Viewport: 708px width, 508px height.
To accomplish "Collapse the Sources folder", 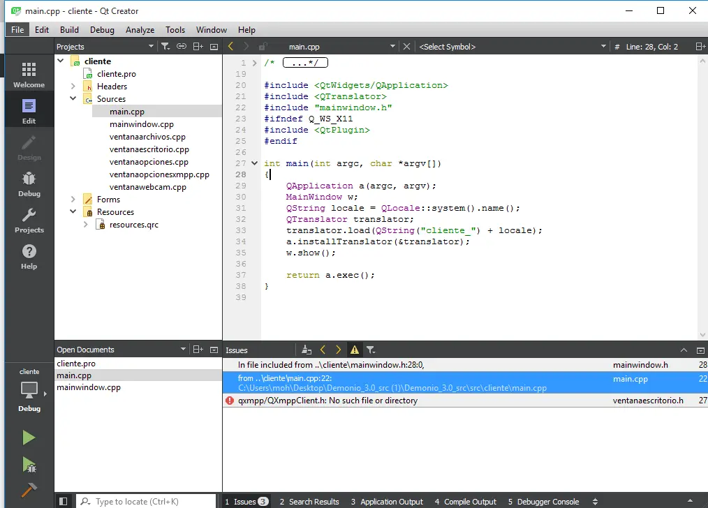I will click(x=73, y=99).
